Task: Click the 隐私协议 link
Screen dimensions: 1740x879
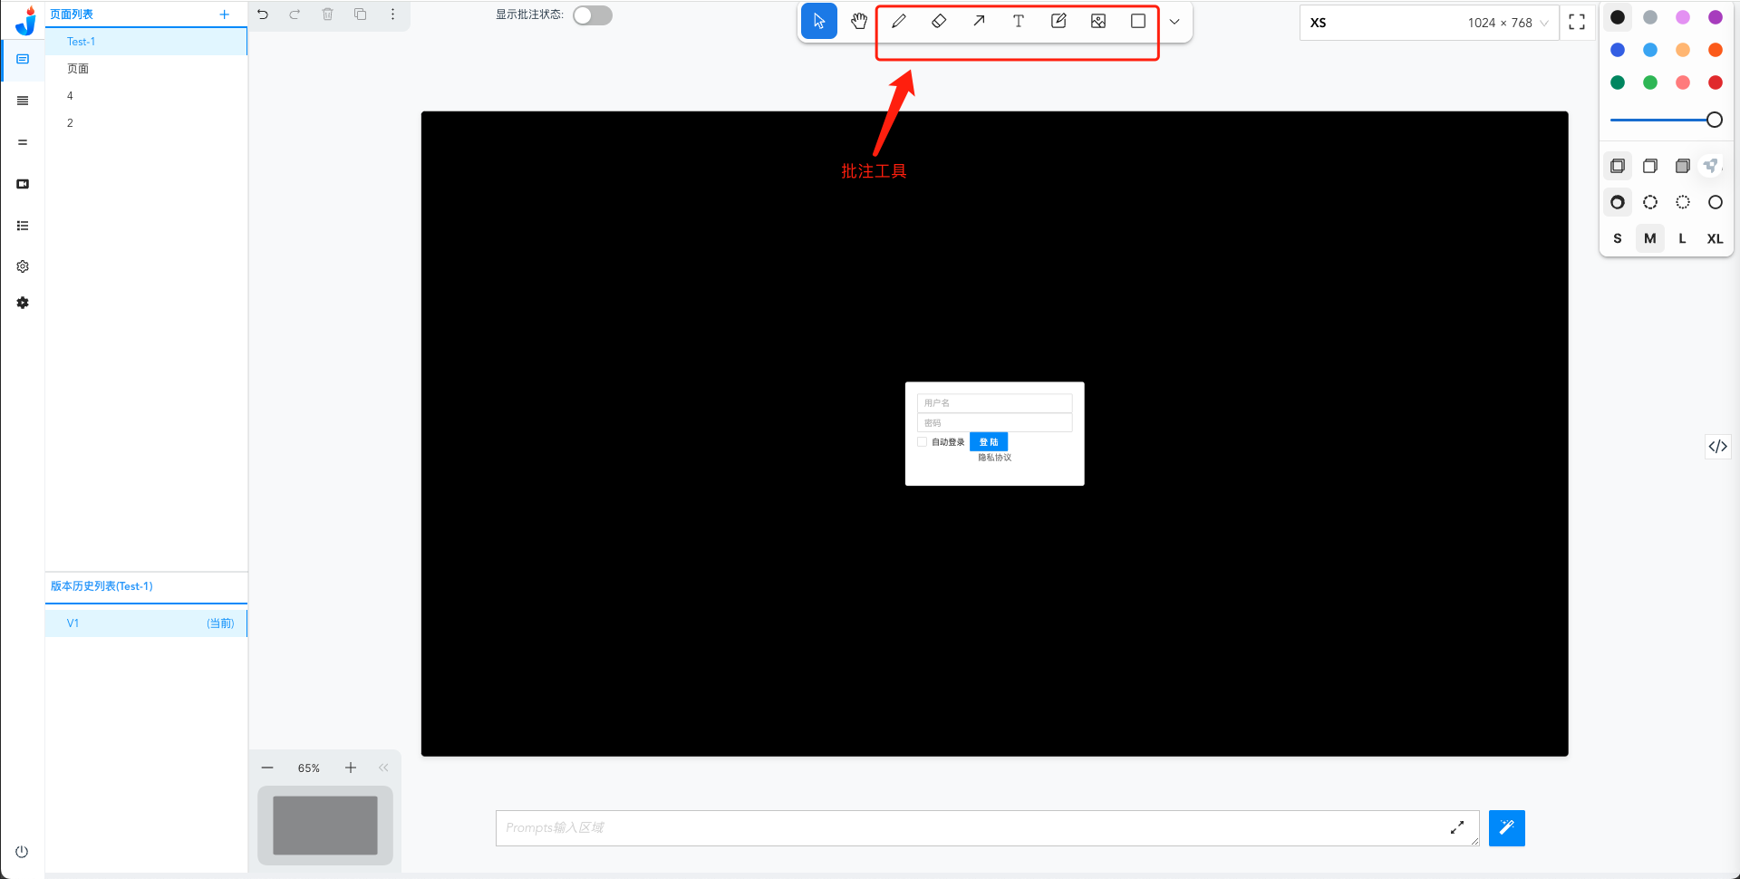Action: 995,458
